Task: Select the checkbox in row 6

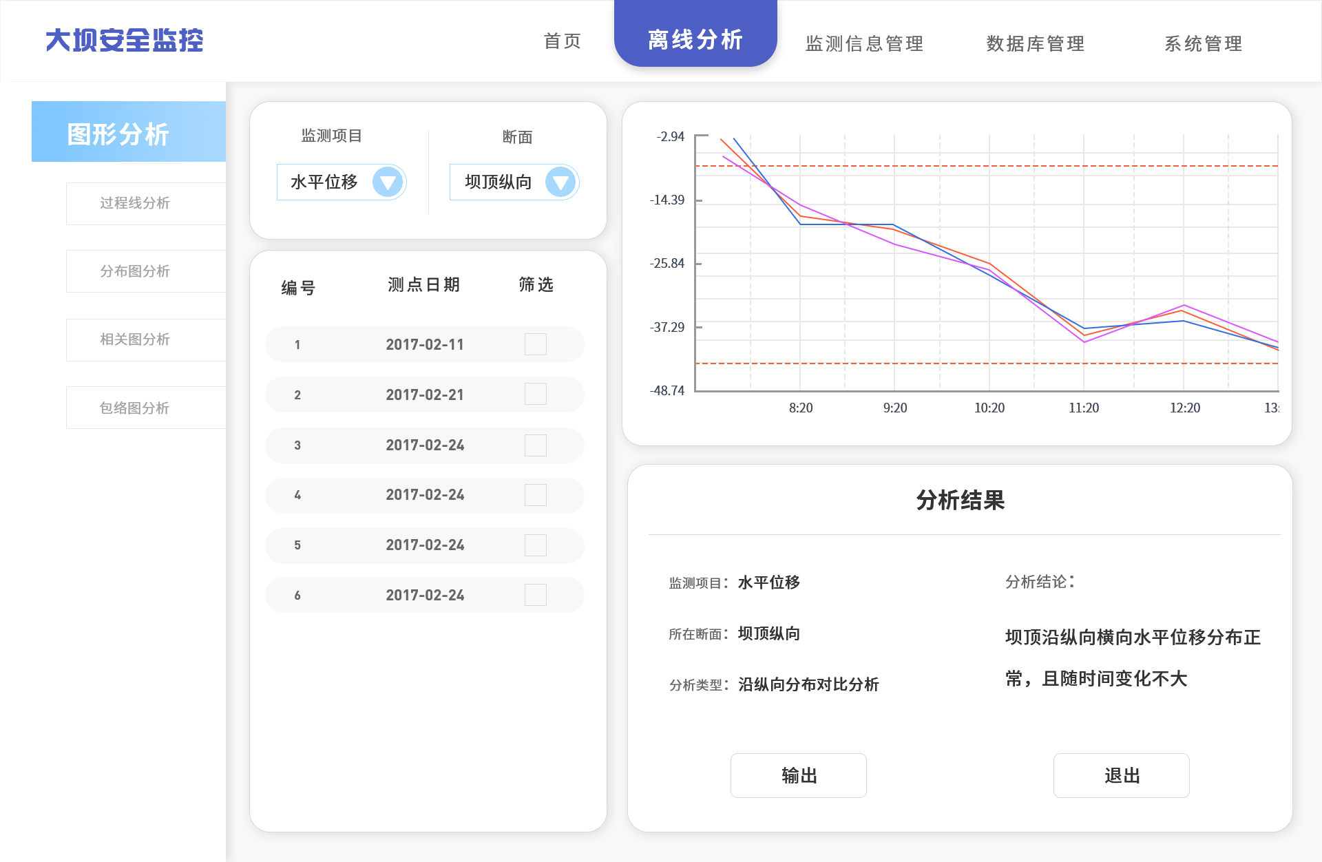Action: 535,595
